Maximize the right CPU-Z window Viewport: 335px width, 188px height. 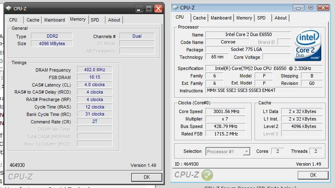pyautogui.click(x=311, y=8)
